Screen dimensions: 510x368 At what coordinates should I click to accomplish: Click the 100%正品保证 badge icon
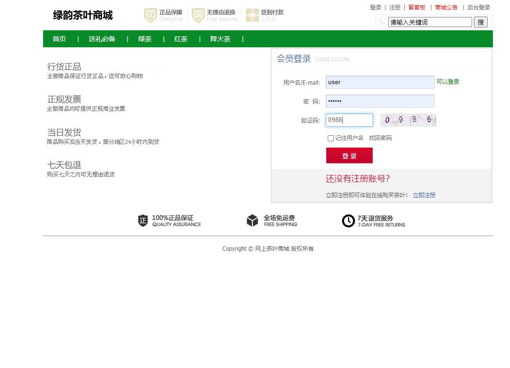(143, 220)
